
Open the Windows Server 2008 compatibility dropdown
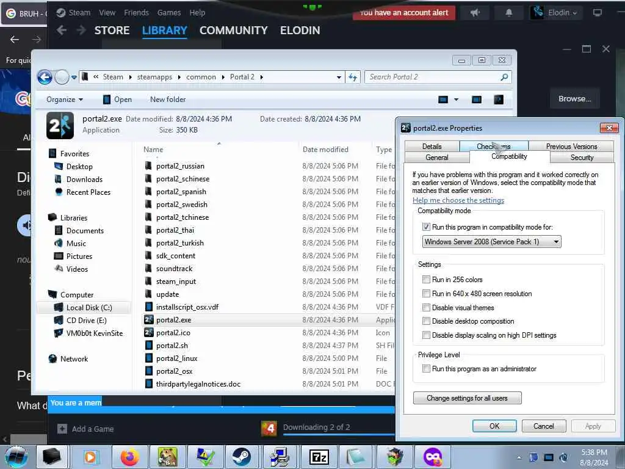(491, 242)
